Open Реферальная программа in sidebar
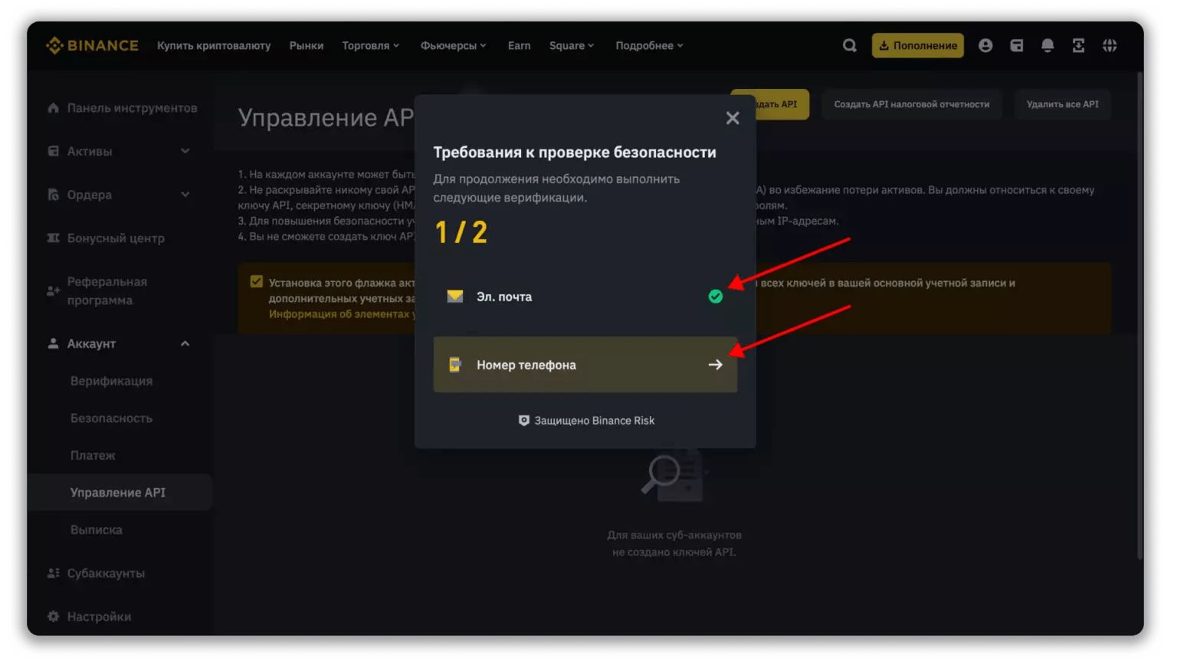This screenshot has width=1177, height=662. 107,291
